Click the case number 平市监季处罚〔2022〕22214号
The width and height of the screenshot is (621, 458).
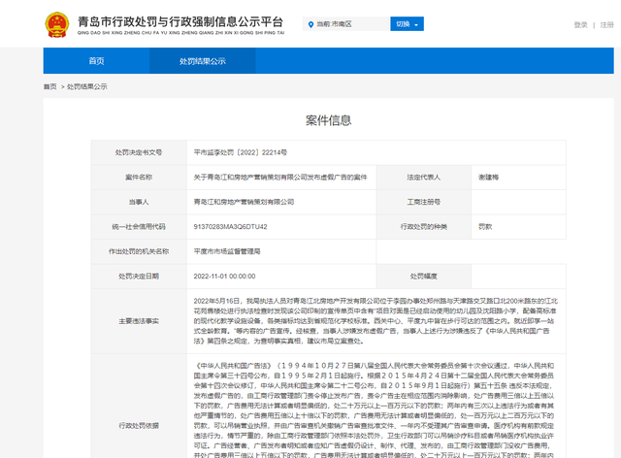coord(241,153)
